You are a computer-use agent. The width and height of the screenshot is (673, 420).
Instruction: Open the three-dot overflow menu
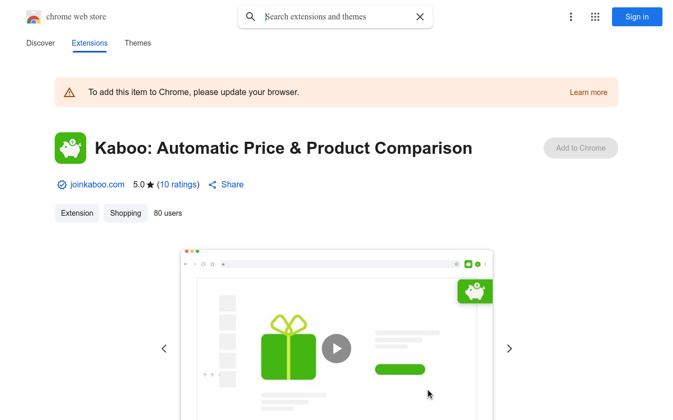pyautogui.click(x=571, y=17)
